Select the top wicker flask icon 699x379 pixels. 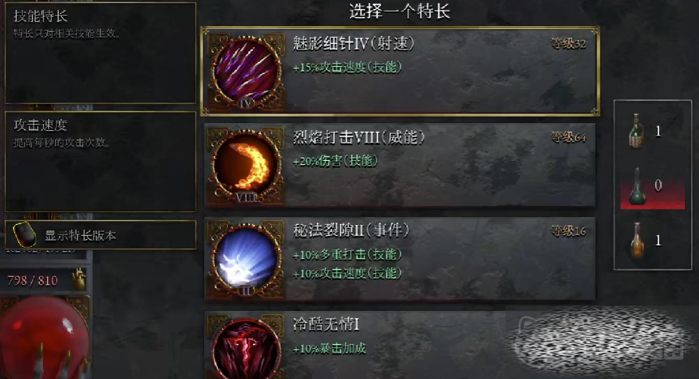click(637, 131)
